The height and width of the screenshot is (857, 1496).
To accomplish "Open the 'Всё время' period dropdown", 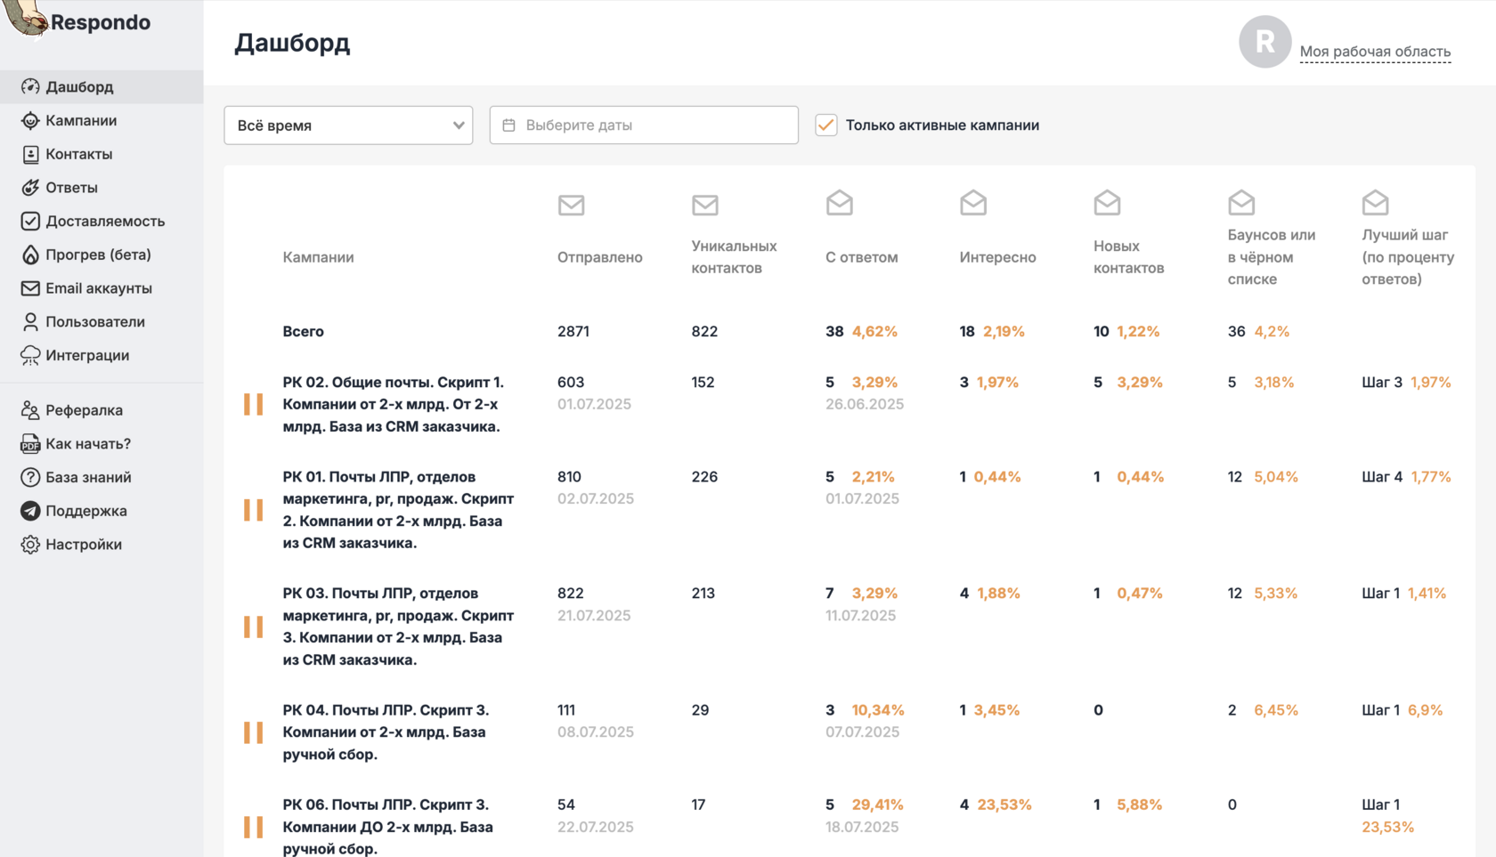I will (348, 125).
